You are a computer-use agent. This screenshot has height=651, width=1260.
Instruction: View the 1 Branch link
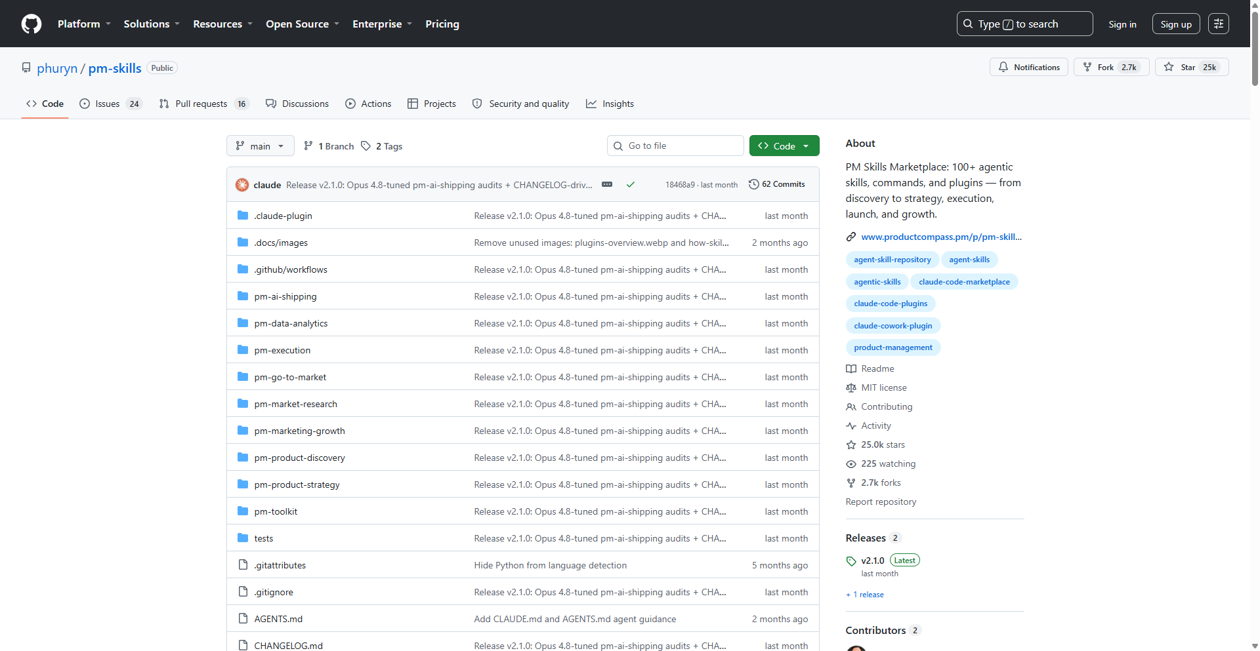pos(329,146)
